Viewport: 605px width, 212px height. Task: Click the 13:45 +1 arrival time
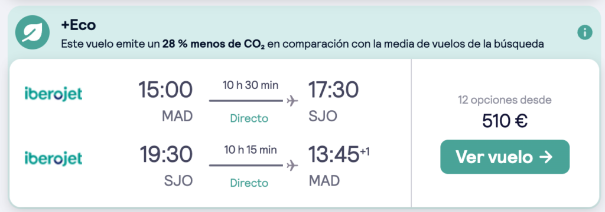(x=339, y=155)
